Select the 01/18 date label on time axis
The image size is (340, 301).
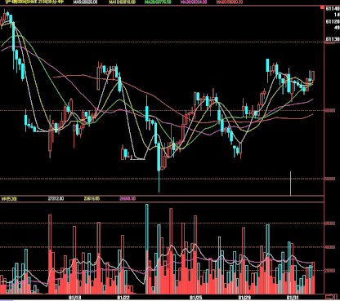pyautogui.click(x=75, y=298)
